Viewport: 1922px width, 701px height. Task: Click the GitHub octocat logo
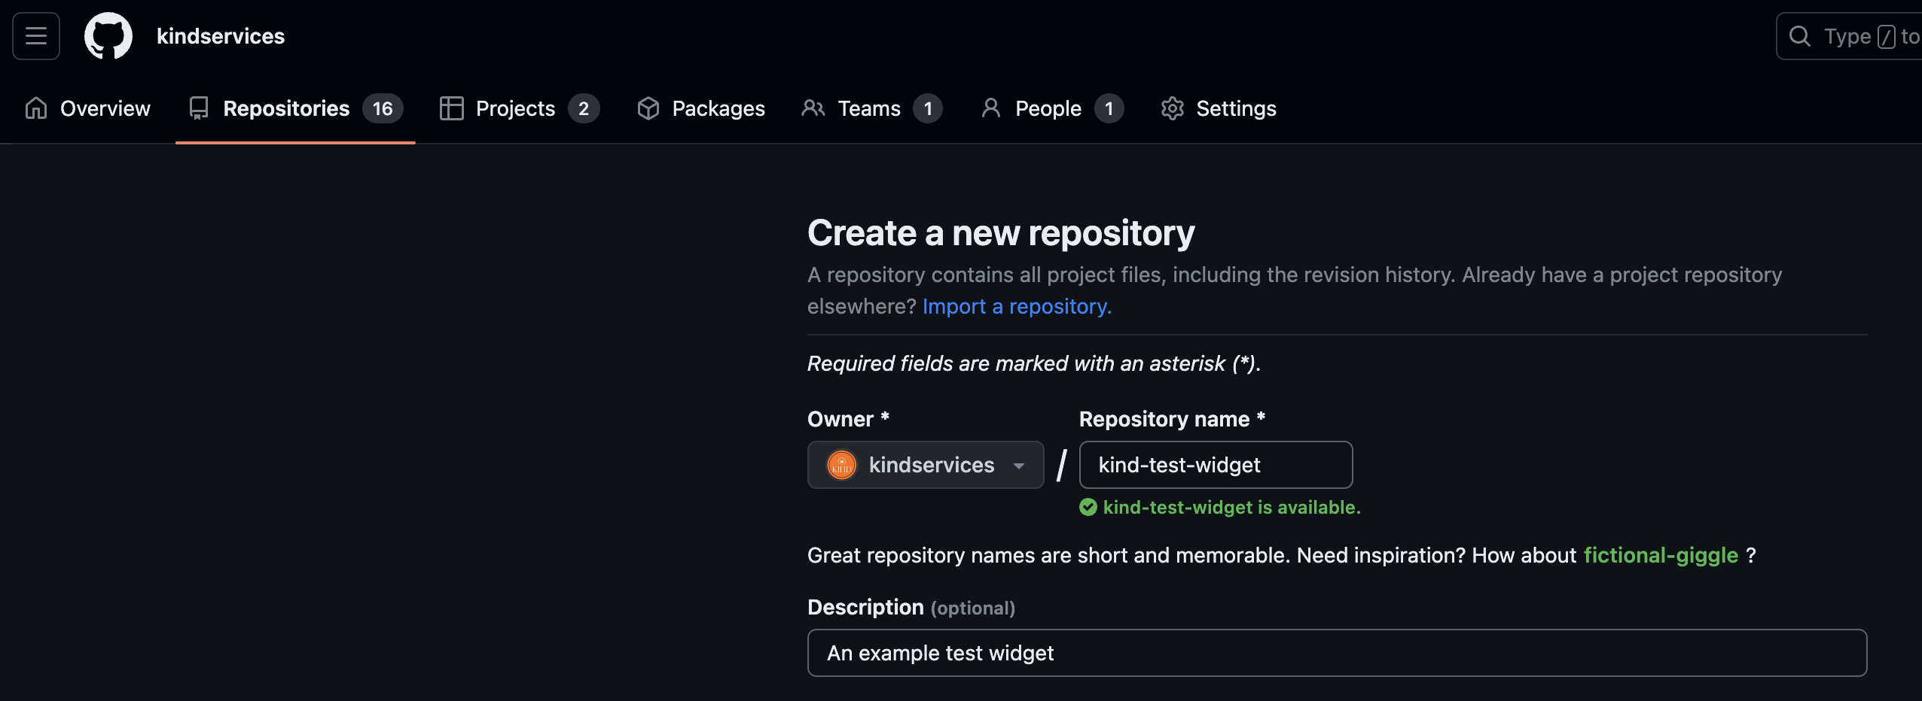tap(108, 36)
